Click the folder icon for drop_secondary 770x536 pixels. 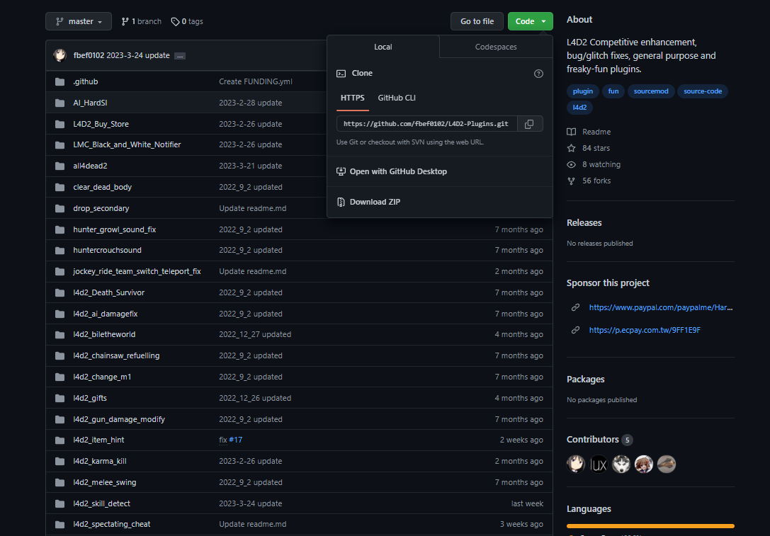60,208
